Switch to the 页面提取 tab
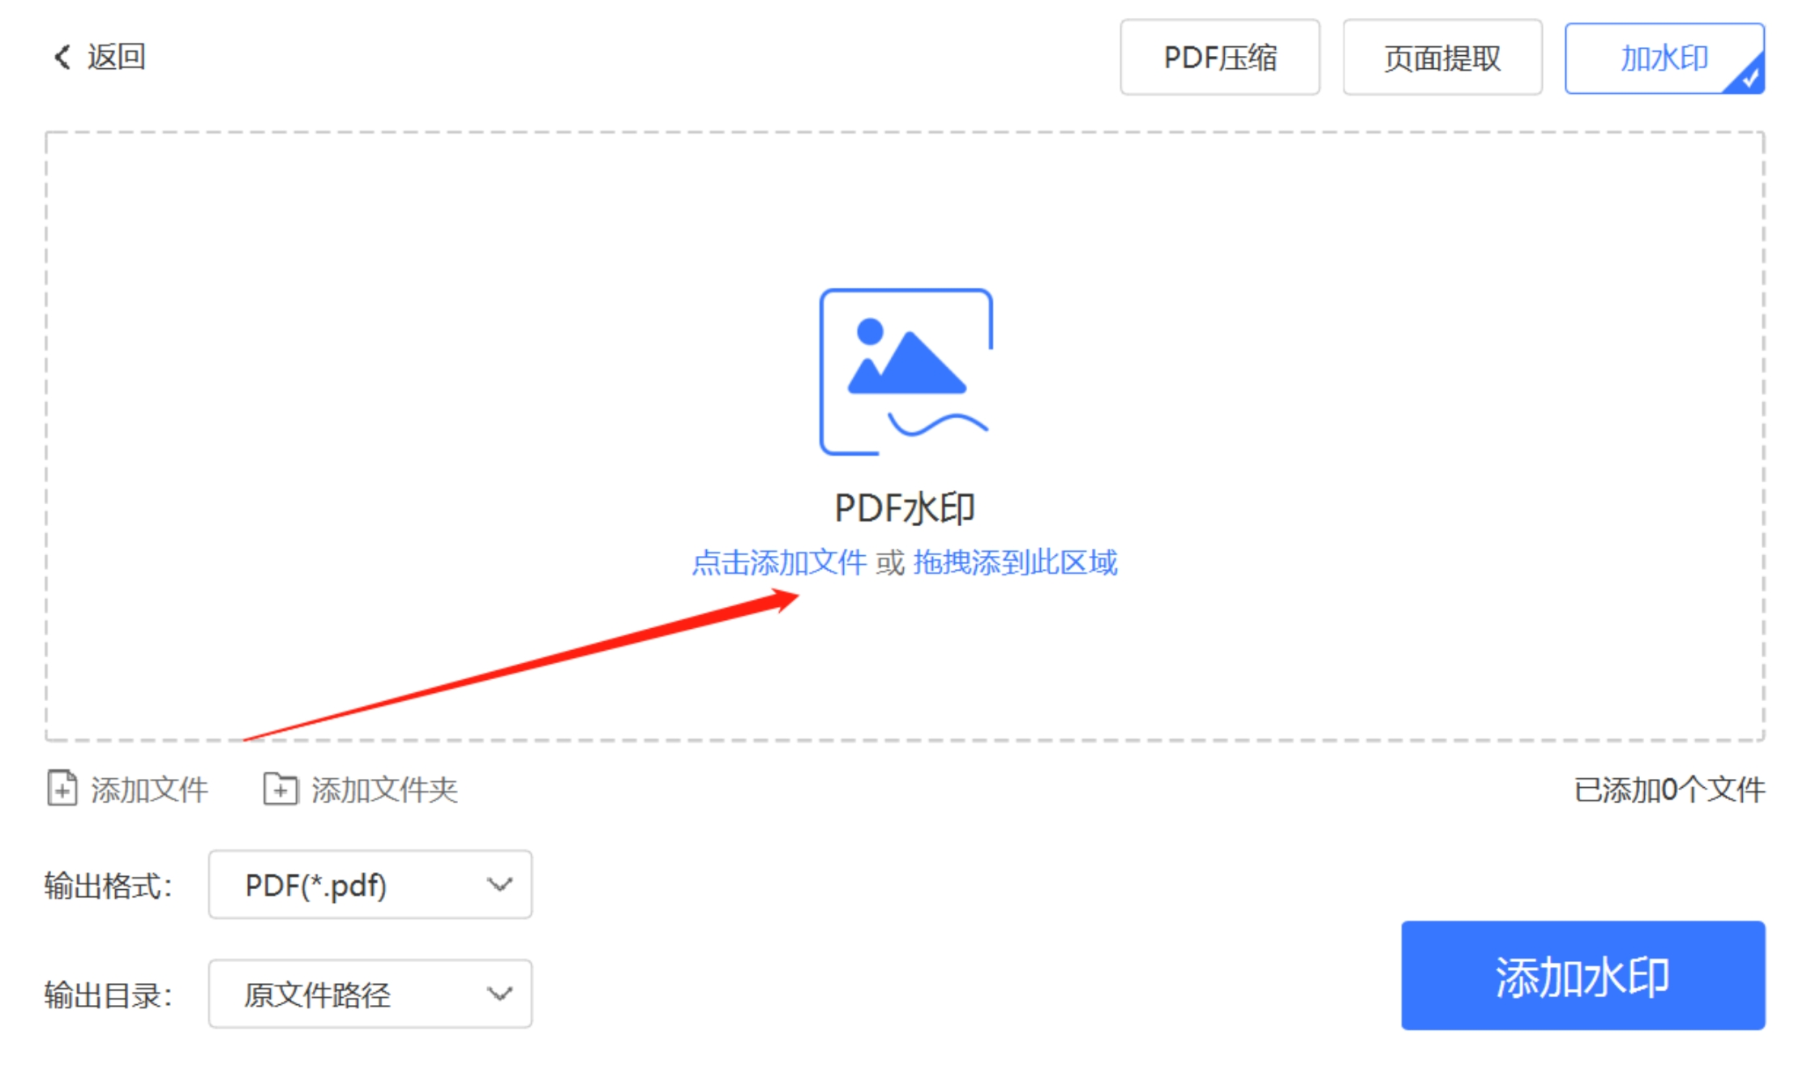Viewport: 1820px width, 1069px height. pos(1441,58)
